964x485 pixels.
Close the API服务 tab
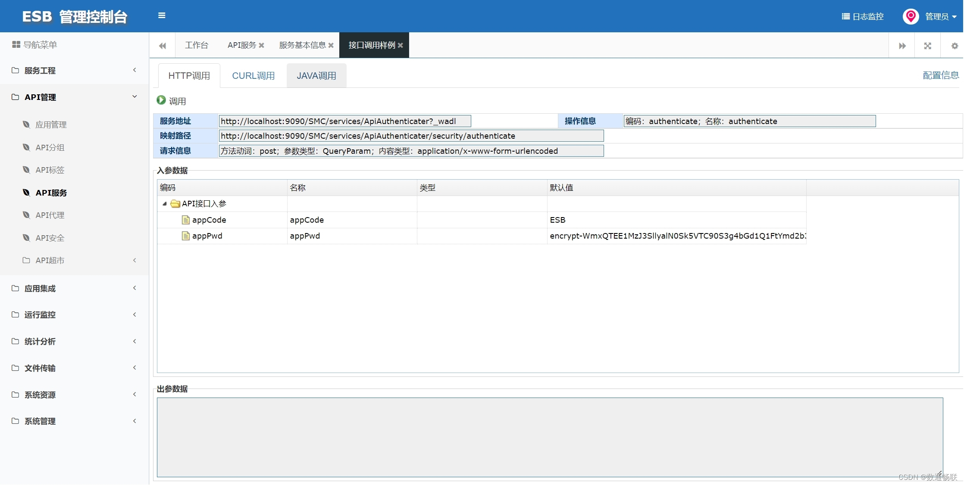pyautogui.click(x=261, y=45)
